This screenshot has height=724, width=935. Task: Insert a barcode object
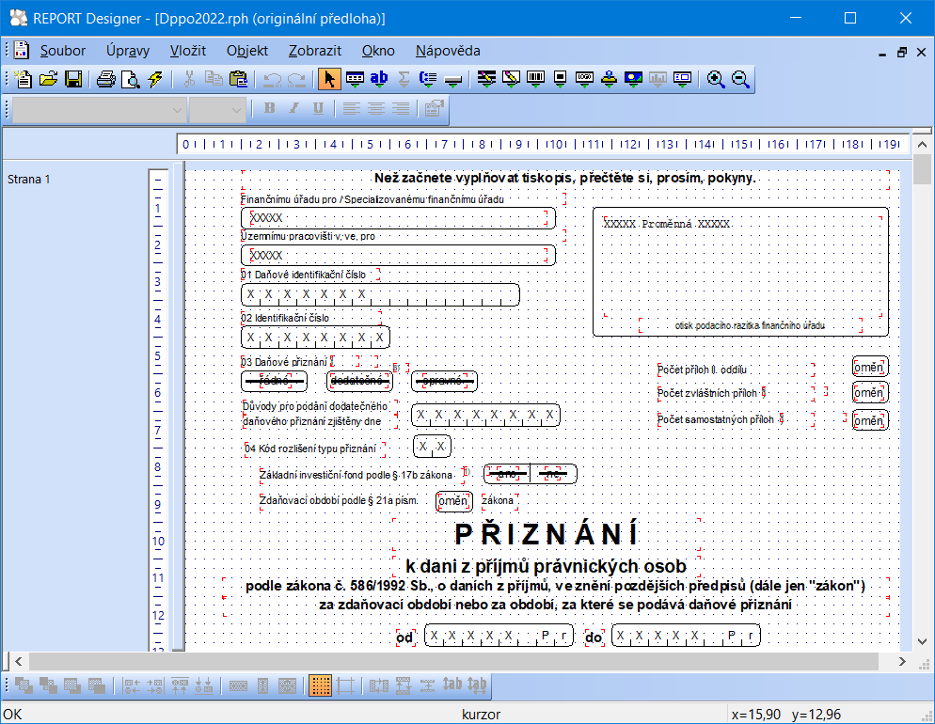[535, 79]
